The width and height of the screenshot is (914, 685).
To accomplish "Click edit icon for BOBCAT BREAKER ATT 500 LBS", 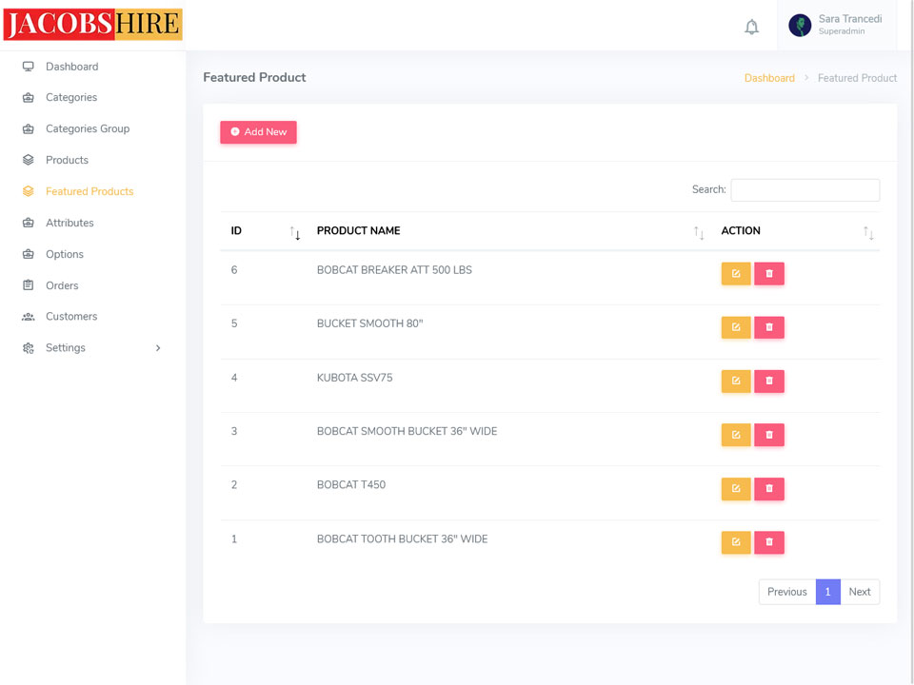I will [x=736, y=274].
